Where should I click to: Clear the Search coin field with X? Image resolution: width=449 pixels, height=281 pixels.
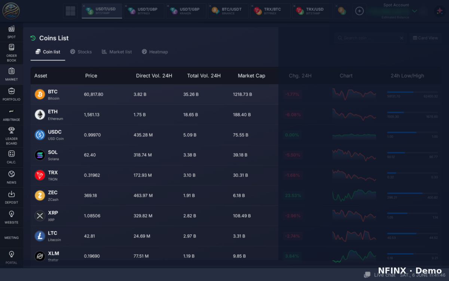[x=401, y=38]
